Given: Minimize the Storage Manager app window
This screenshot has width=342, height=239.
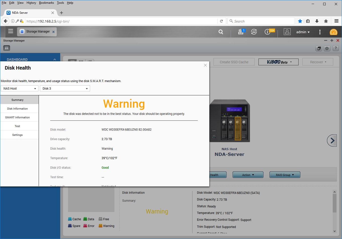Looking at the screenshot, I should tap(326, 40).
